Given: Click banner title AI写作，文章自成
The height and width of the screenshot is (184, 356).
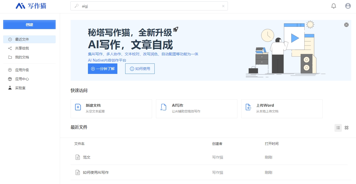Looking at the screenshot, I should (130, 45).
